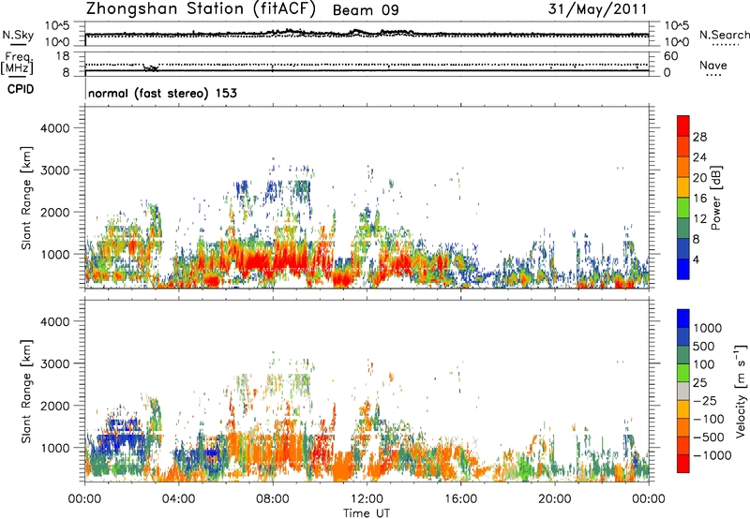The image size is (750, 519).
Task: Click the "CPID" row label
Action: [x=21, y=89]
